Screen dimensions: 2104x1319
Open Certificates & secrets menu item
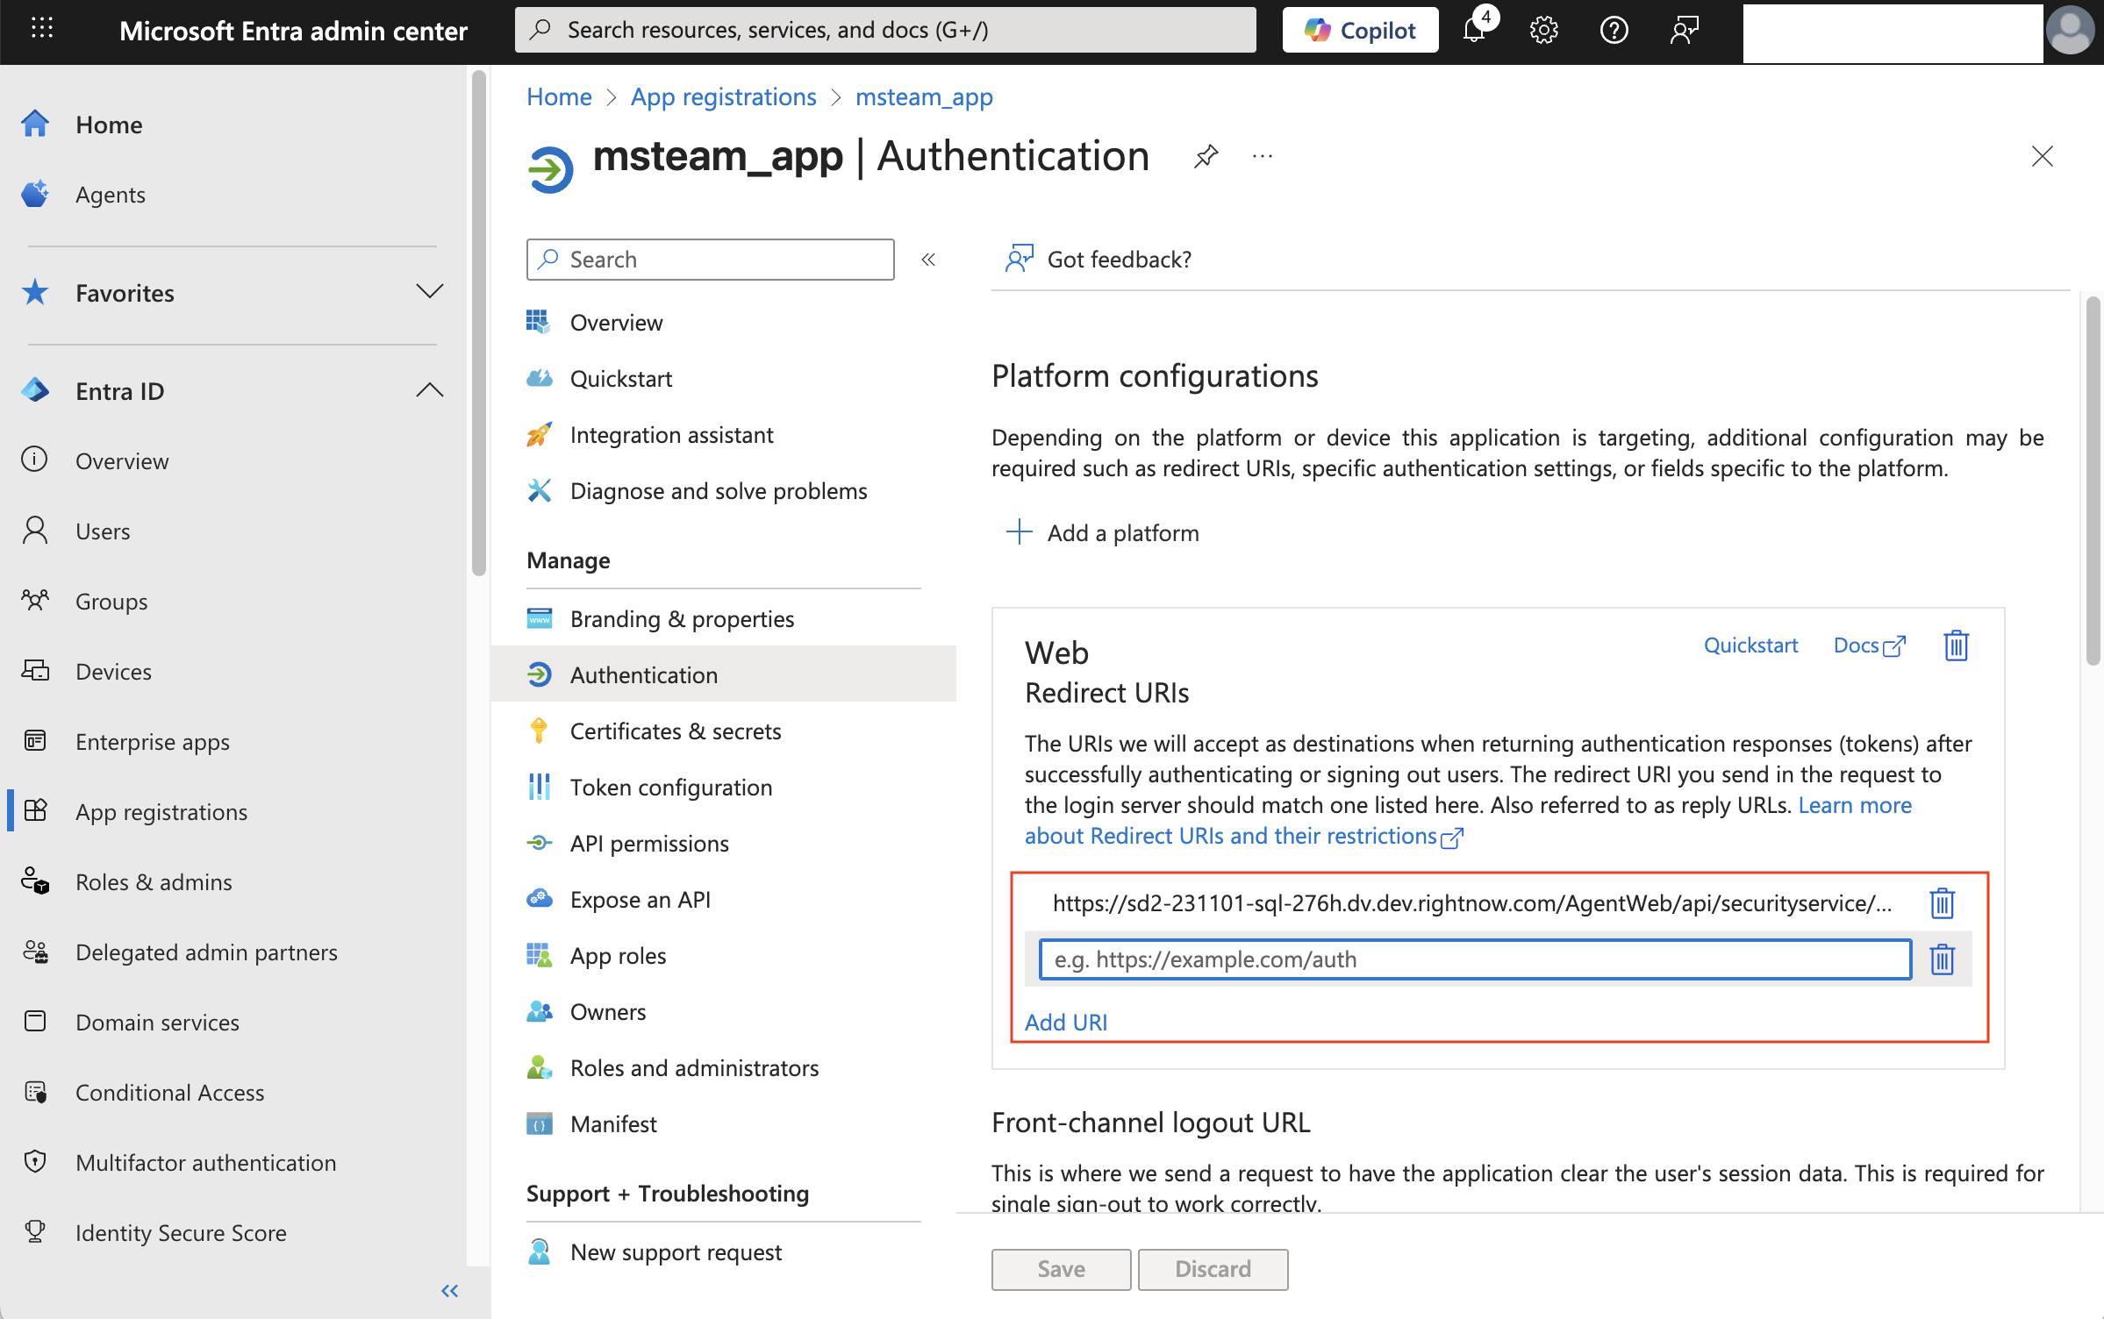click(675, 731)
